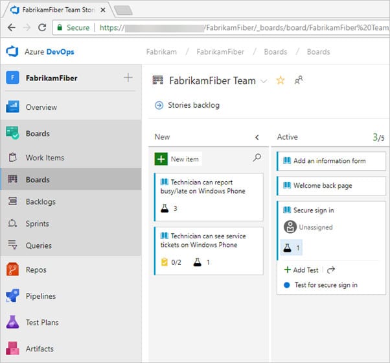Screen dimensions: 390x363
Task: Click the redirect arrow next to Add Test
Action: point(331,269)
